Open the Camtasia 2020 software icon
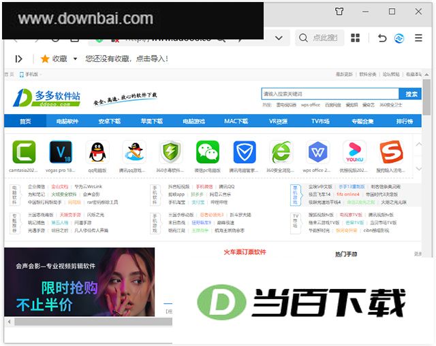 (25, 152)
